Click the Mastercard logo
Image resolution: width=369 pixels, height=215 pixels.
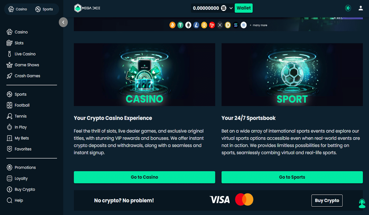(244, 200)
